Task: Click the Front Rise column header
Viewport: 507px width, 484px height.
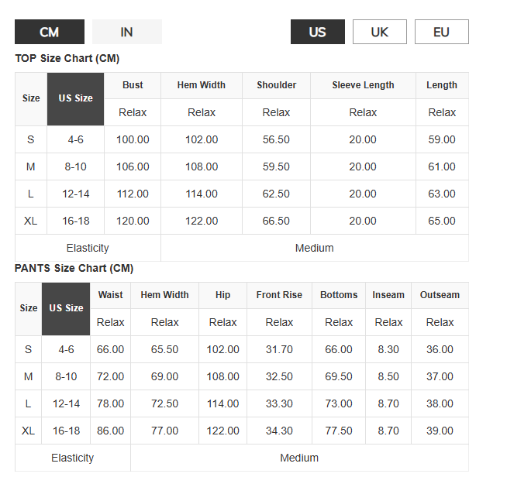Action: [279, 295]
